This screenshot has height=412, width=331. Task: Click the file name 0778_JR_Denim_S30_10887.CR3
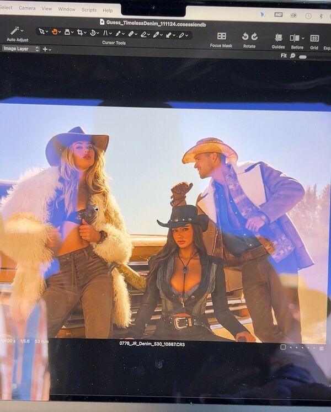tap(152, 344)
